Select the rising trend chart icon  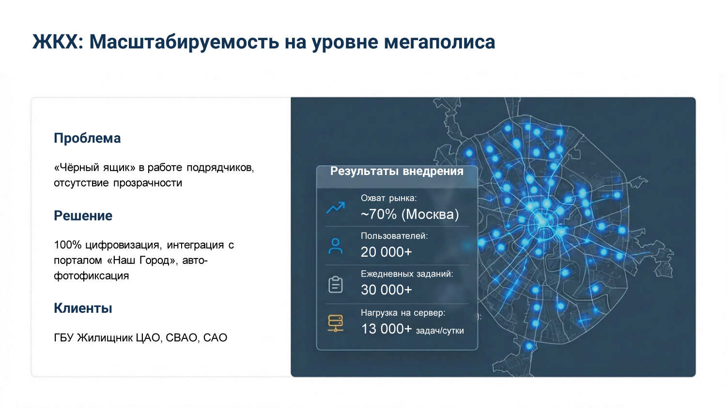[x=335, y=207]
